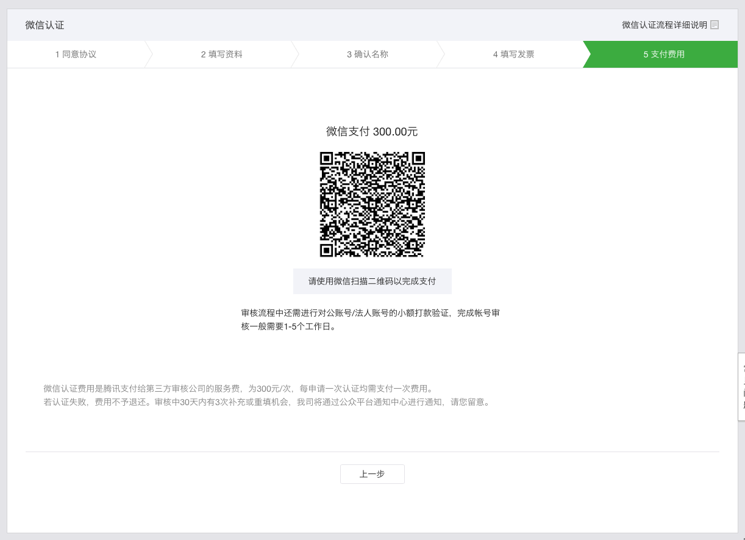This screenshot has height=540, width=745.
Task: Click the document icon beside 微信认证流程详细说明
Action: point(715,25)
